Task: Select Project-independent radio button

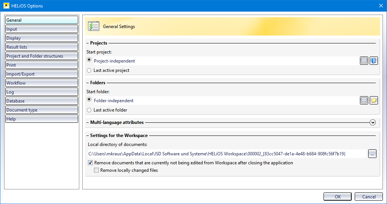Action: pos(89,60)
